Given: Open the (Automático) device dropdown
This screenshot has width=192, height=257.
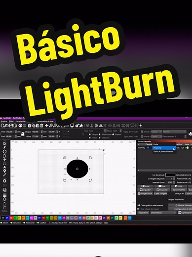Looking at the screenshot, I should tap(163, 213).
